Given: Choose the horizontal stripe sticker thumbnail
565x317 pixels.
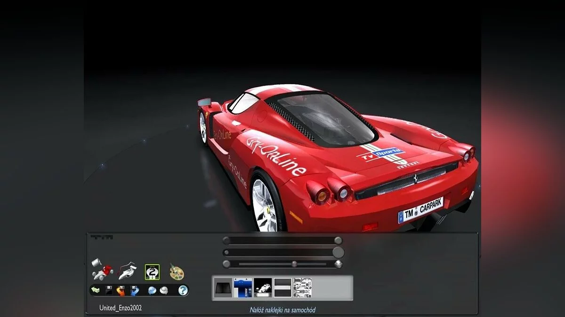Looking at the screenshot, I should coord(282,287).
